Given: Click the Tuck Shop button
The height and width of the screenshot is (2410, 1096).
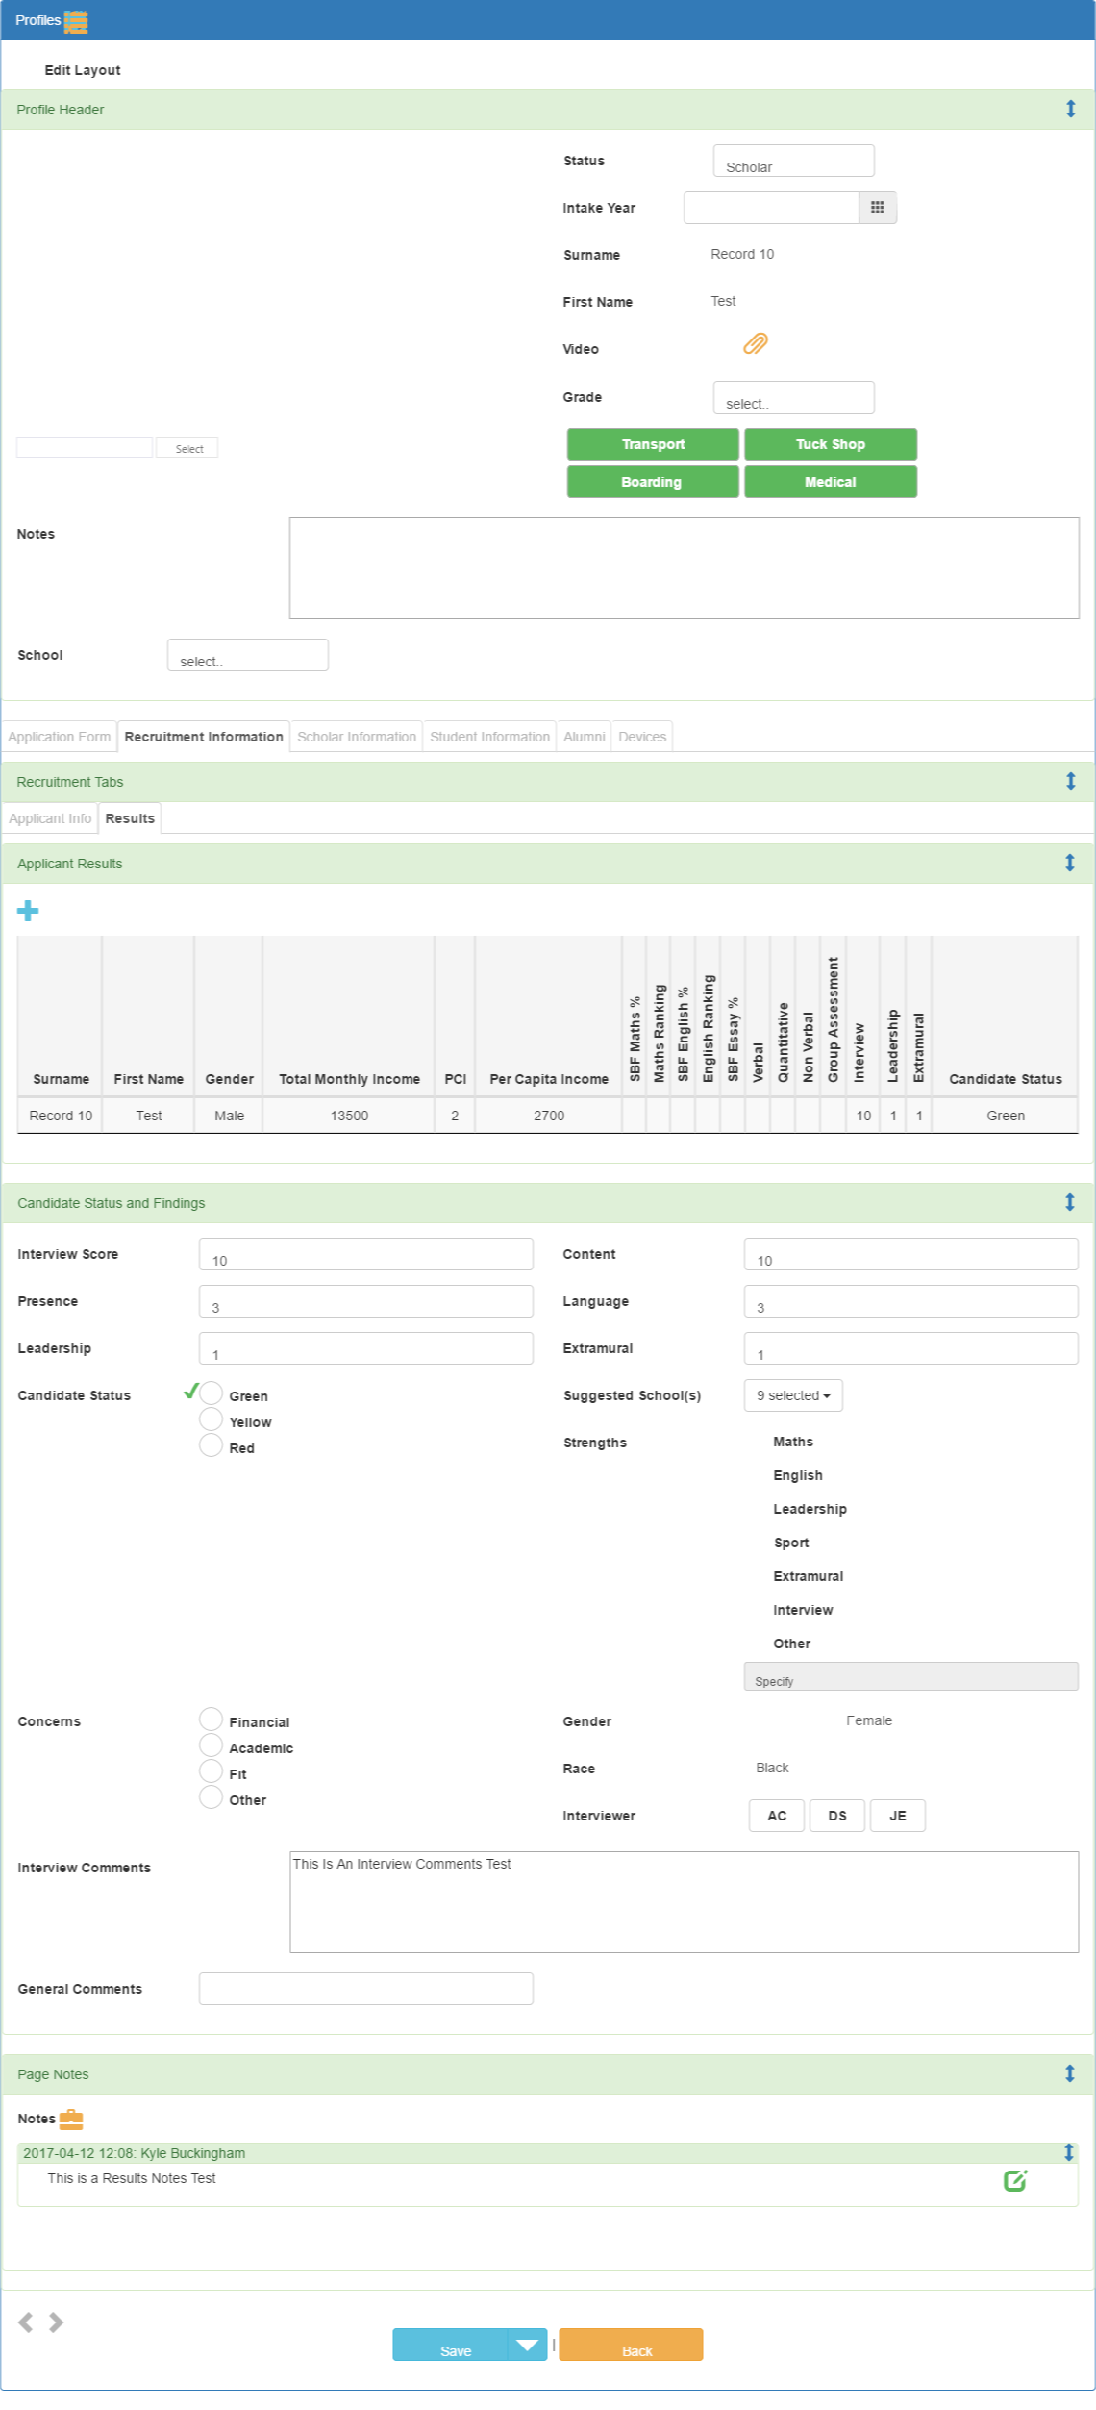Looking at the screenshot, I should click(x=831, y=445).
